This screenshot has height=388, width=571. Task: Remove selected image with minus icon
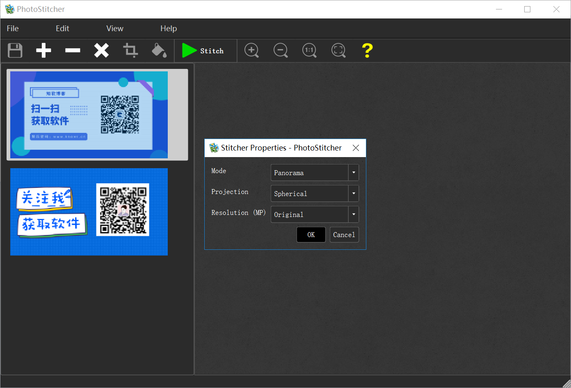pos(73,51)
